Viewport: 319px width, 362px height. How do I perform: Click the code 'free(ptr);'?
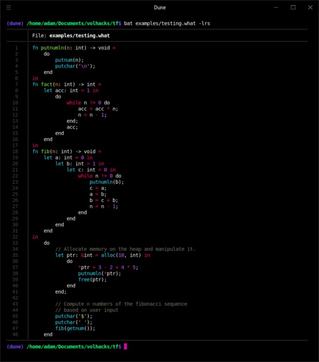92,280
